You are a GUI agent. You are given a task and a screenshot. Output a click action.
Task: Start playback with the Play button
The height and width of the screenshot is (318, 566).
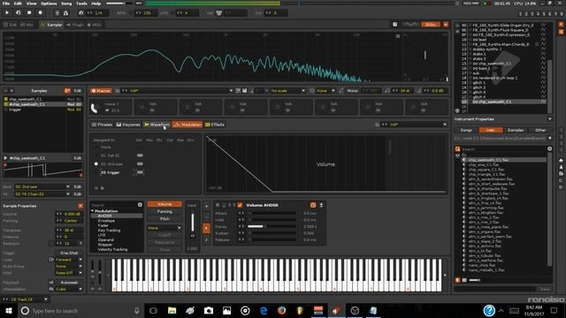pos(7,12)
